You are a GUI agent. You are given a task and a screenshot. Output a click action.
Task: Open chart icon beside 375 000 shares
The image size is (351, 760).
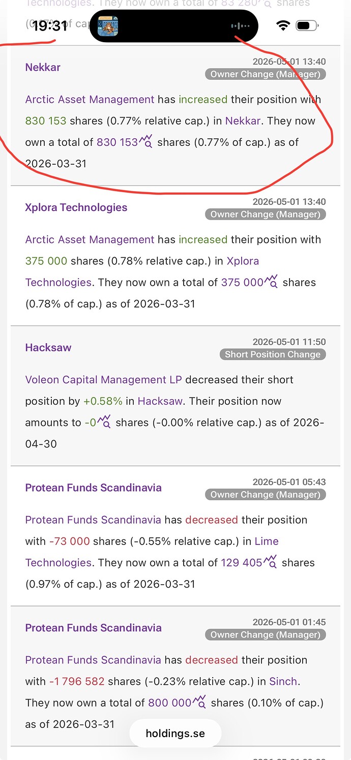271,281
